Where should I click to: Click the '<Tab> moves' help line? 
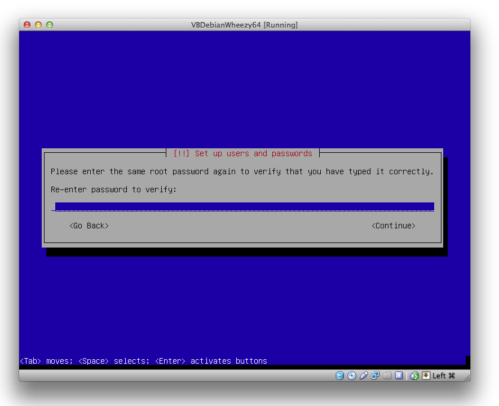(143, 361)
